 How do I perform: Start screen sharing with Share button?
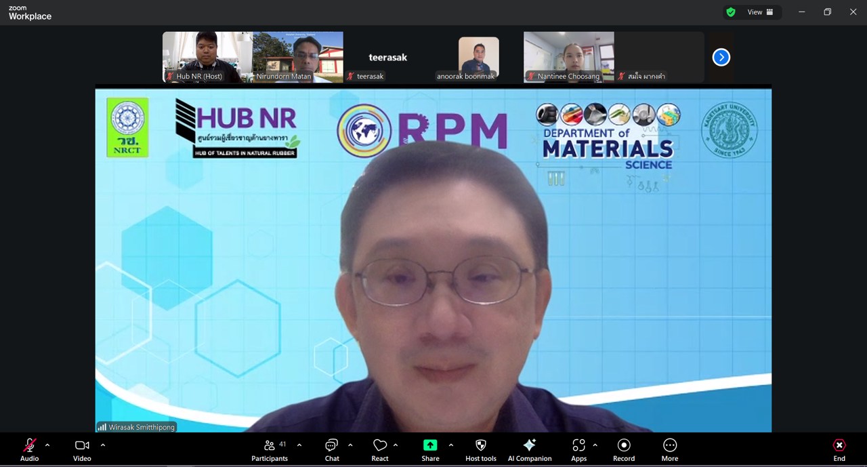430,449
